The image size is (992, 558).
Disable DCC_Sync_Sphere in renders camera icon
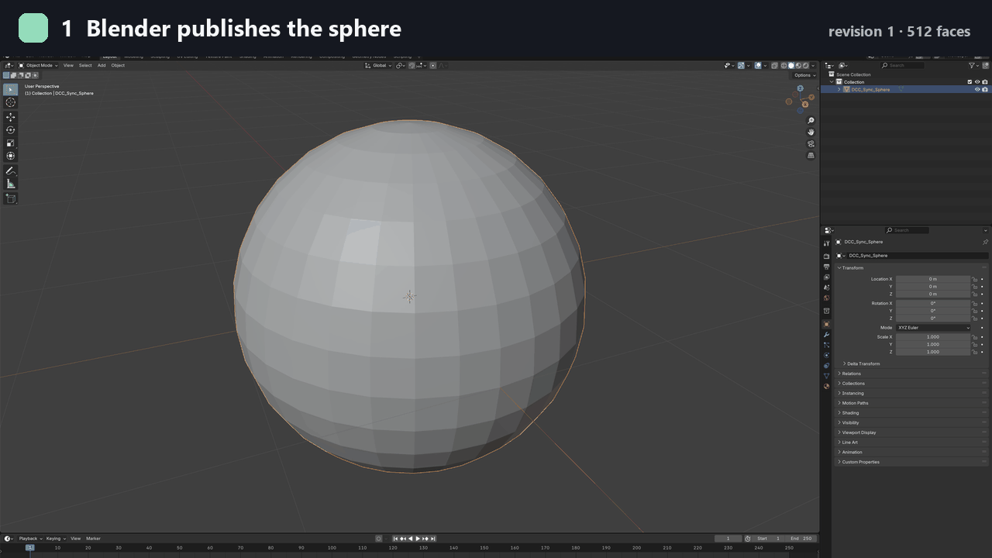pos(985,89)
